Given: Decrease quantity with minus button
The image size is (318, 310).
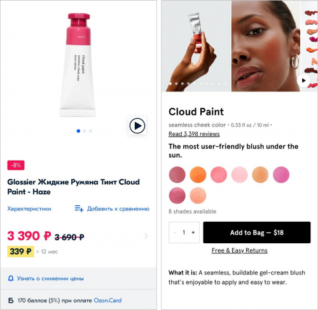Looking at the screenshot, I should (x=175, y=232).
